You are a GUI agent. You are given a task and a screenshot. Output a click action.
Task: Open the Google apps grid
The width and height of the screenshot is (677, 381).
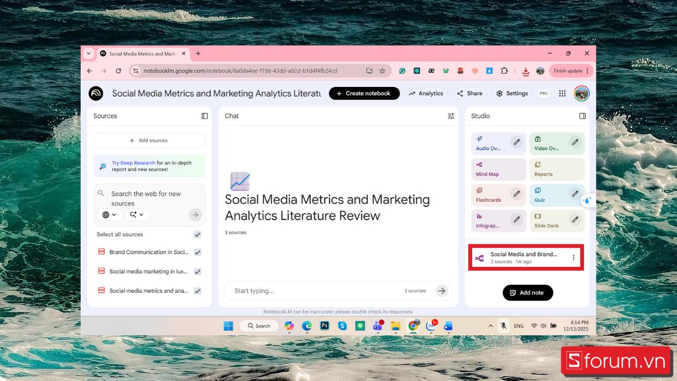562,94
